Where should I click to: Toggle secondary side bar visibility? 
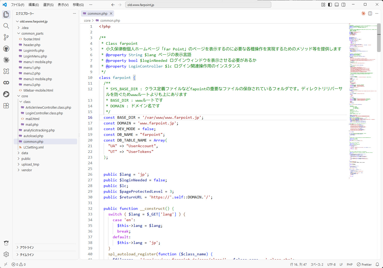(x=343, y=5)
